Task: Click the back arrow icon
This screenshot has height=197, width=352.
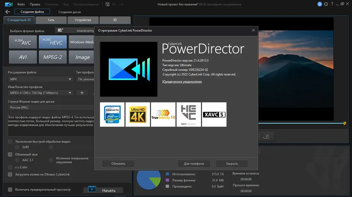Action: 8,12
